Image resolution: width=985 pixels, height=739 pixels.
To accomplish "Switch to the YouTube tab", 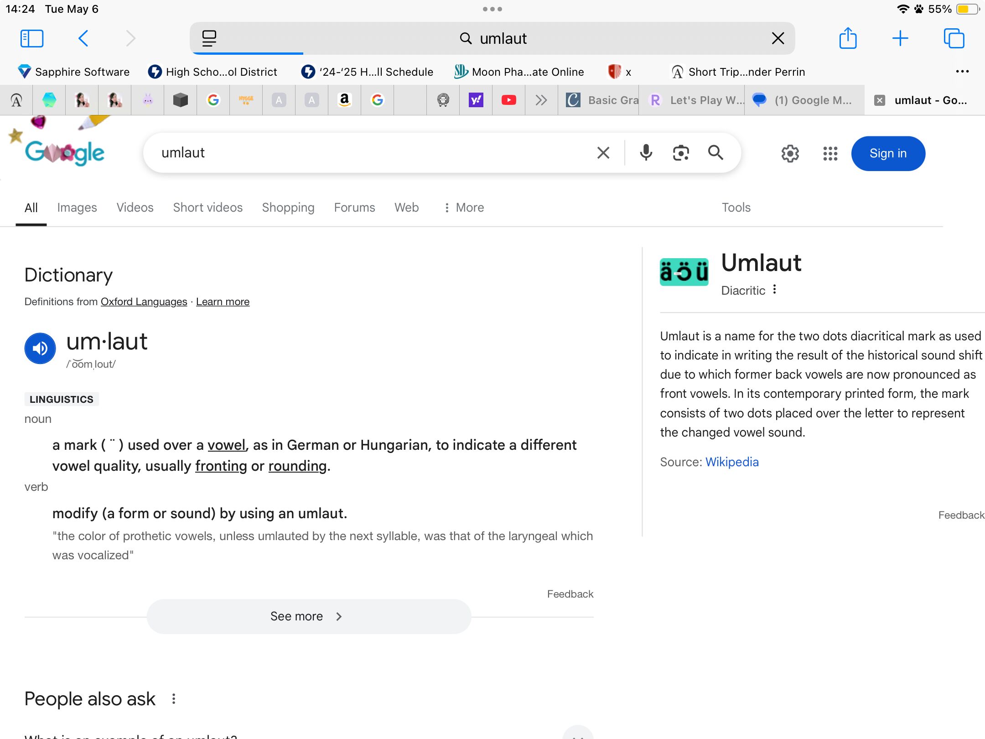I will tap(509, 100).
